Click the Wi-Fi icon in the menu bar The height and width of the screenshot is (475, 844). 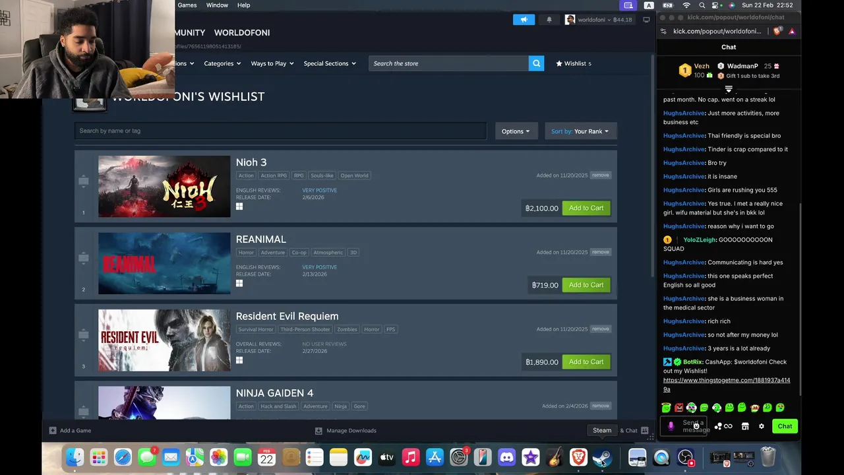coord(686,5)
